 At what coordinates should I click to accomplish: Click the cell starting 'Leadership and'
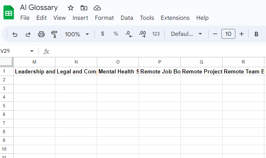pyautogui.click(x=34, y=71)
